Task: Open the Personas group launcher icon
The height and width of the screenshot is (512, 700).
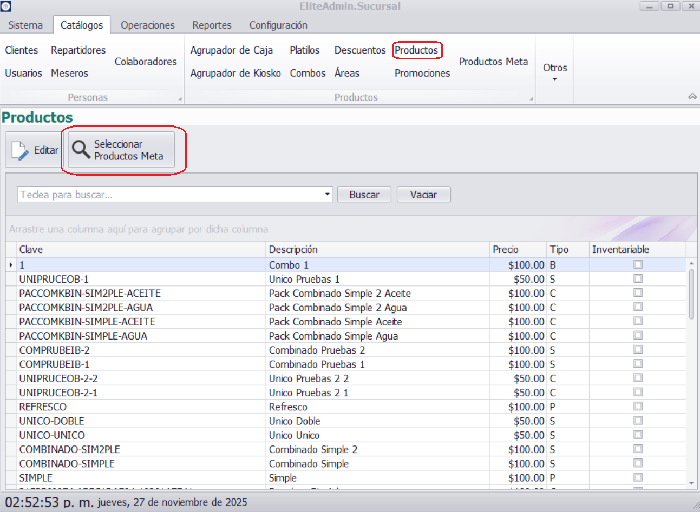Action: click(180, 99)
